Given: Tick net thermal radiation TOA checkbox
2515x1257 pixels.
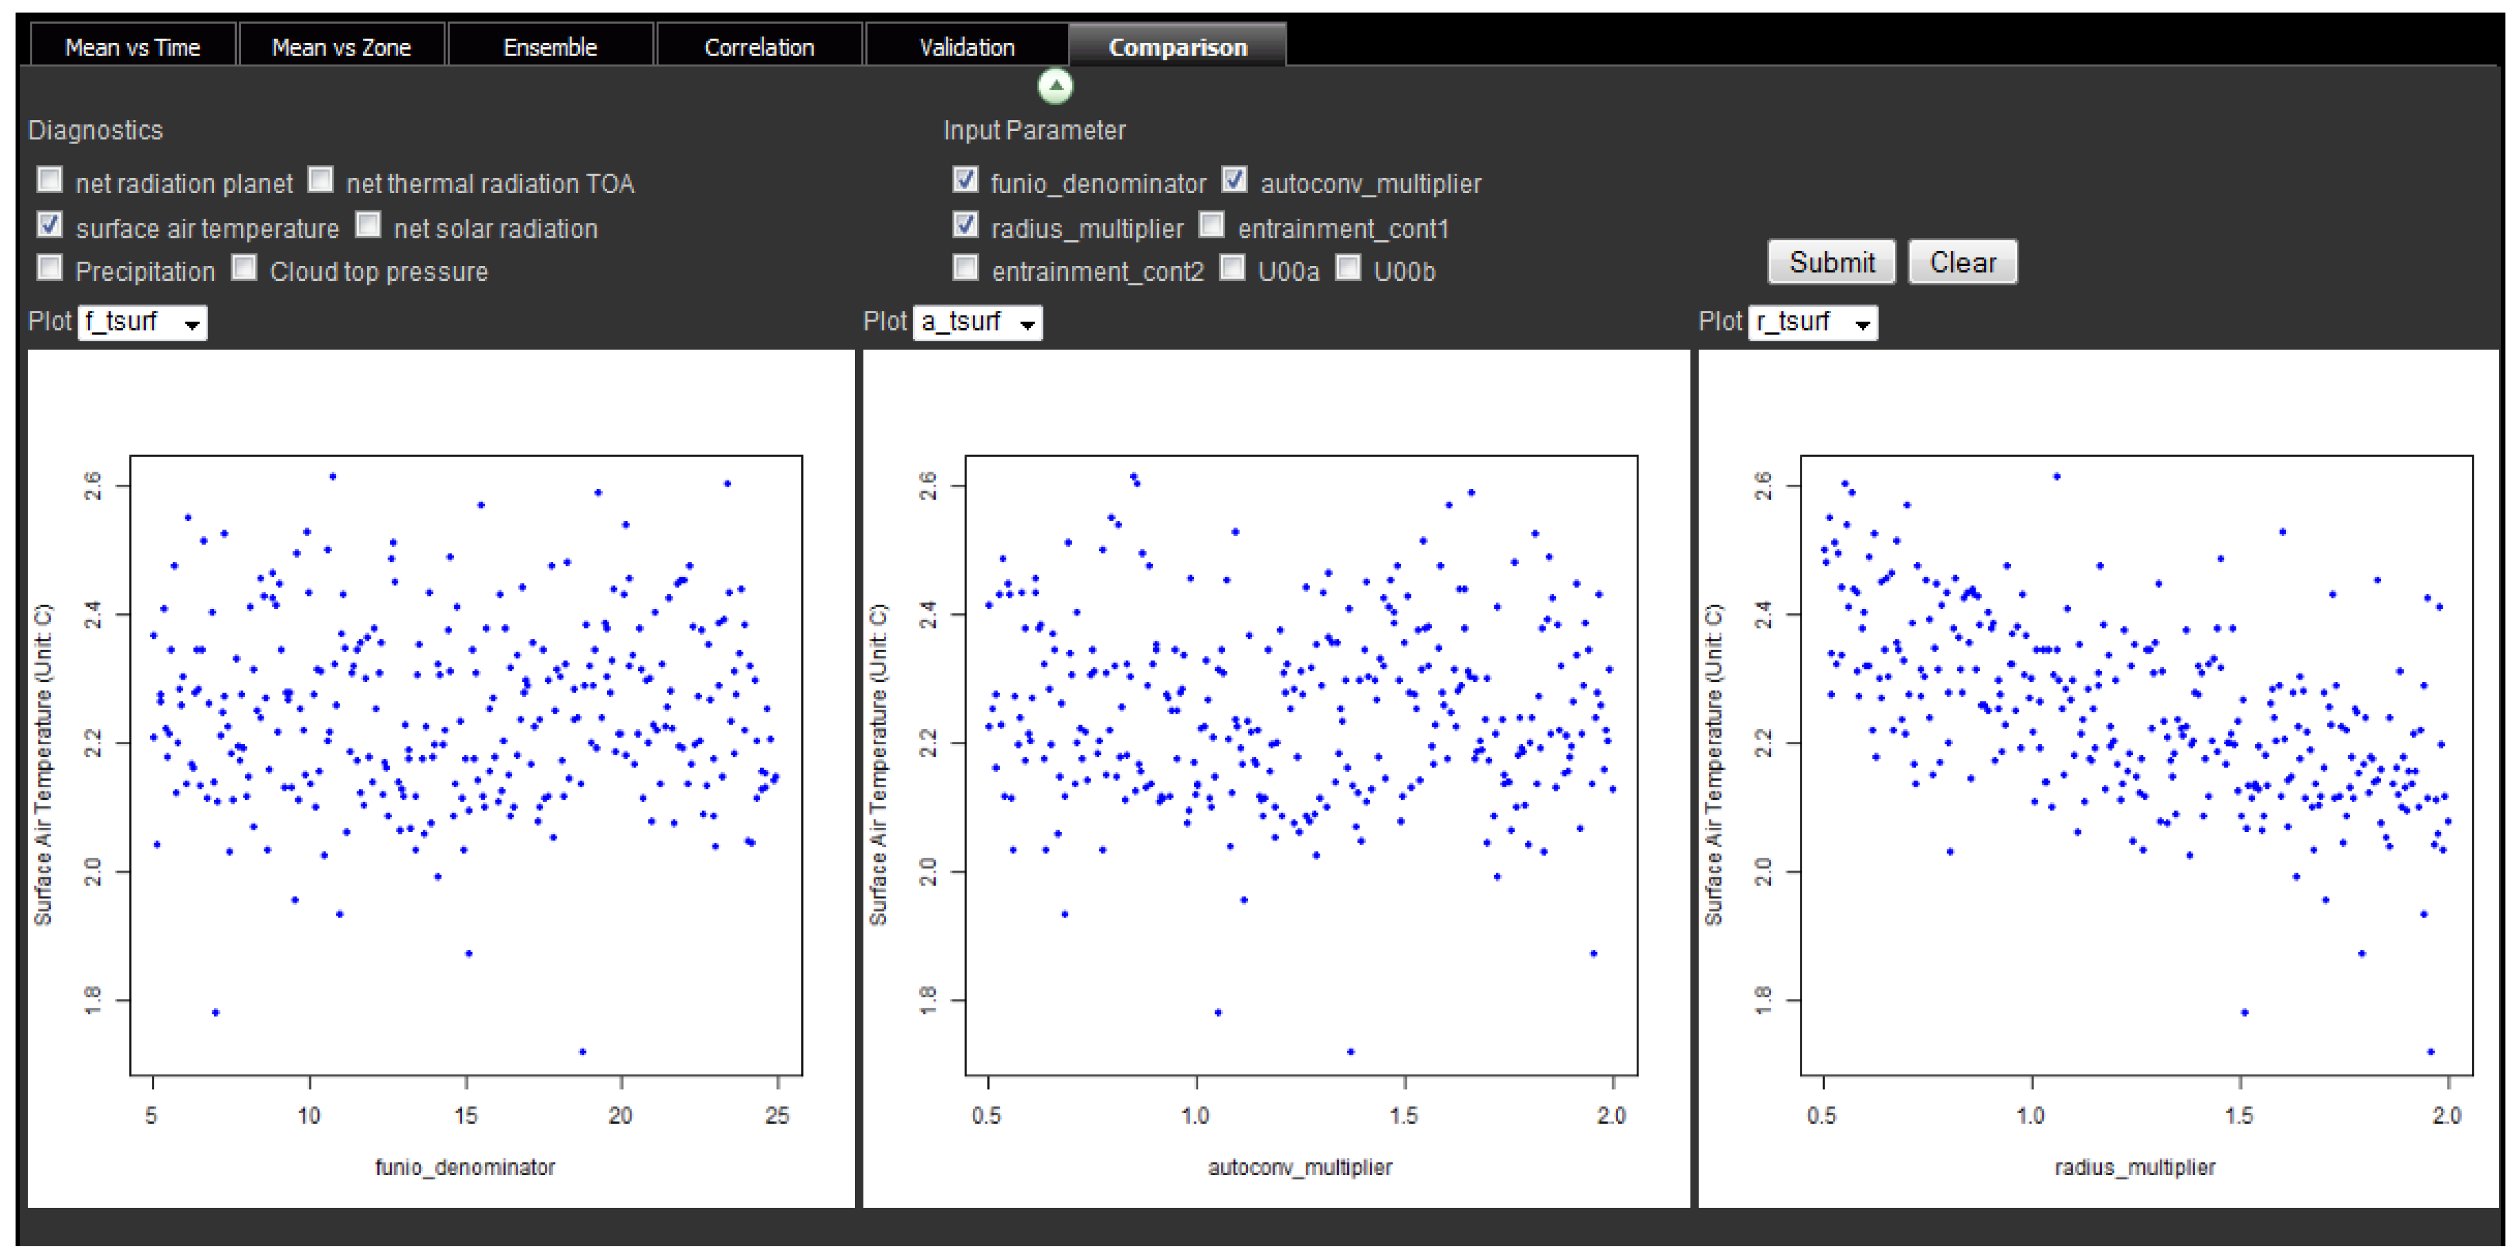Looking at the screenshot, I should [x=321, y=179].
